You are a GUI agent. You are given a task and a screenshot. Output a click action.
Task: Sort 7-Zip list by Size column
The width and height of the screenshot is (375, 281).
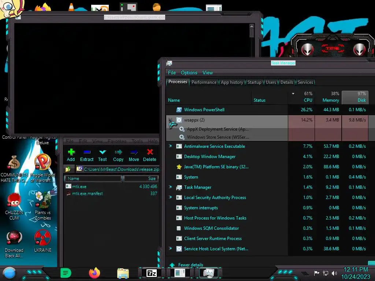tap(141, 179)
